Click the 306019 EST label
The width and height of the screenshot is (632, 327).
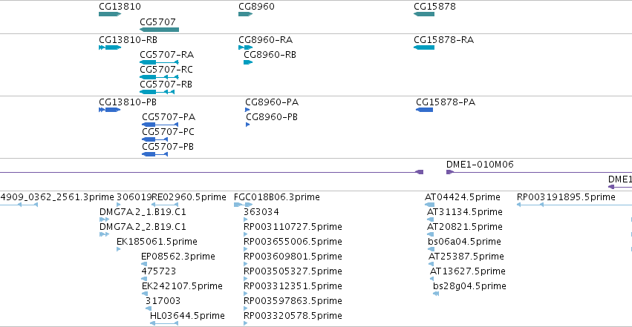point(134,197)
